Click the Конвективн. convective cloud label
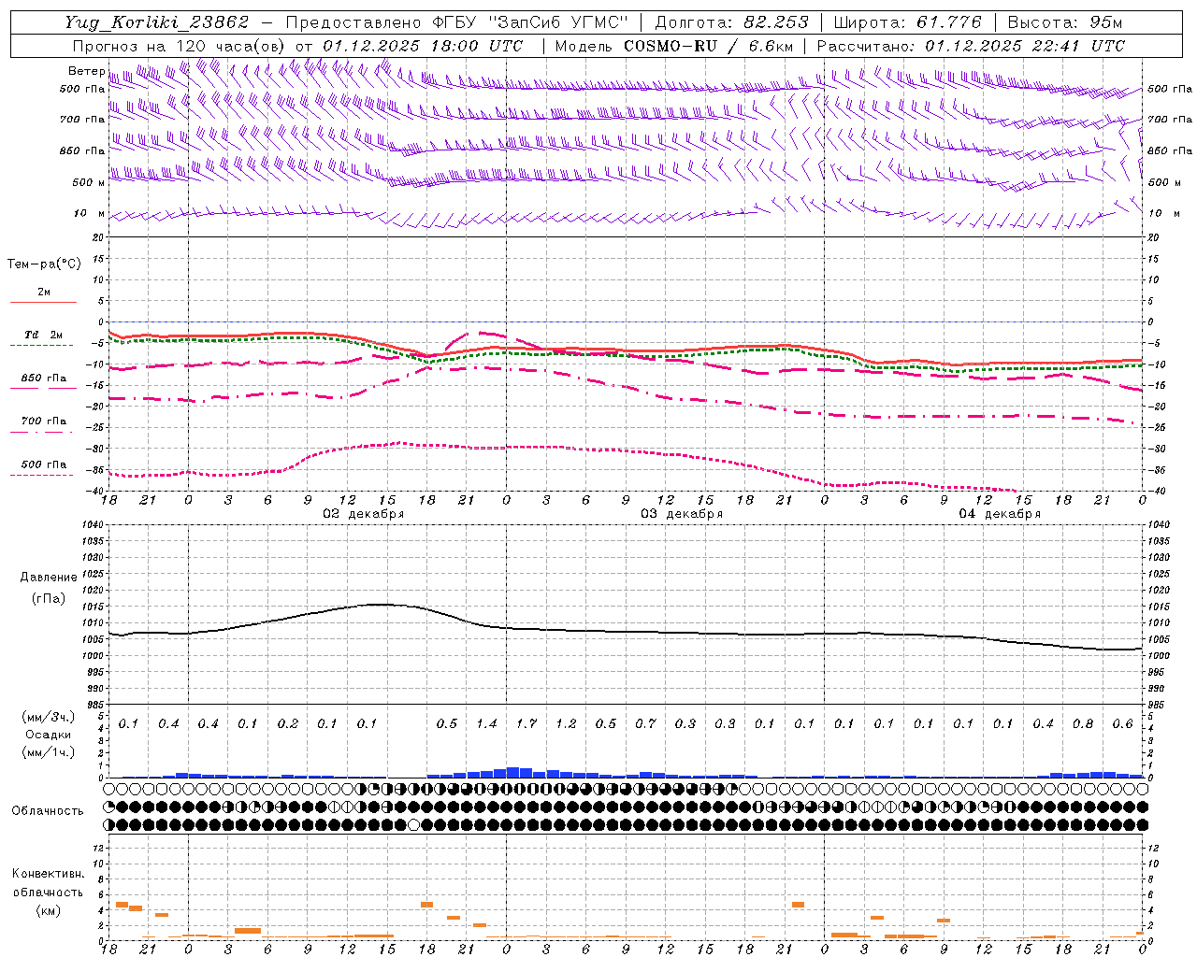 [x=48, y=874]
